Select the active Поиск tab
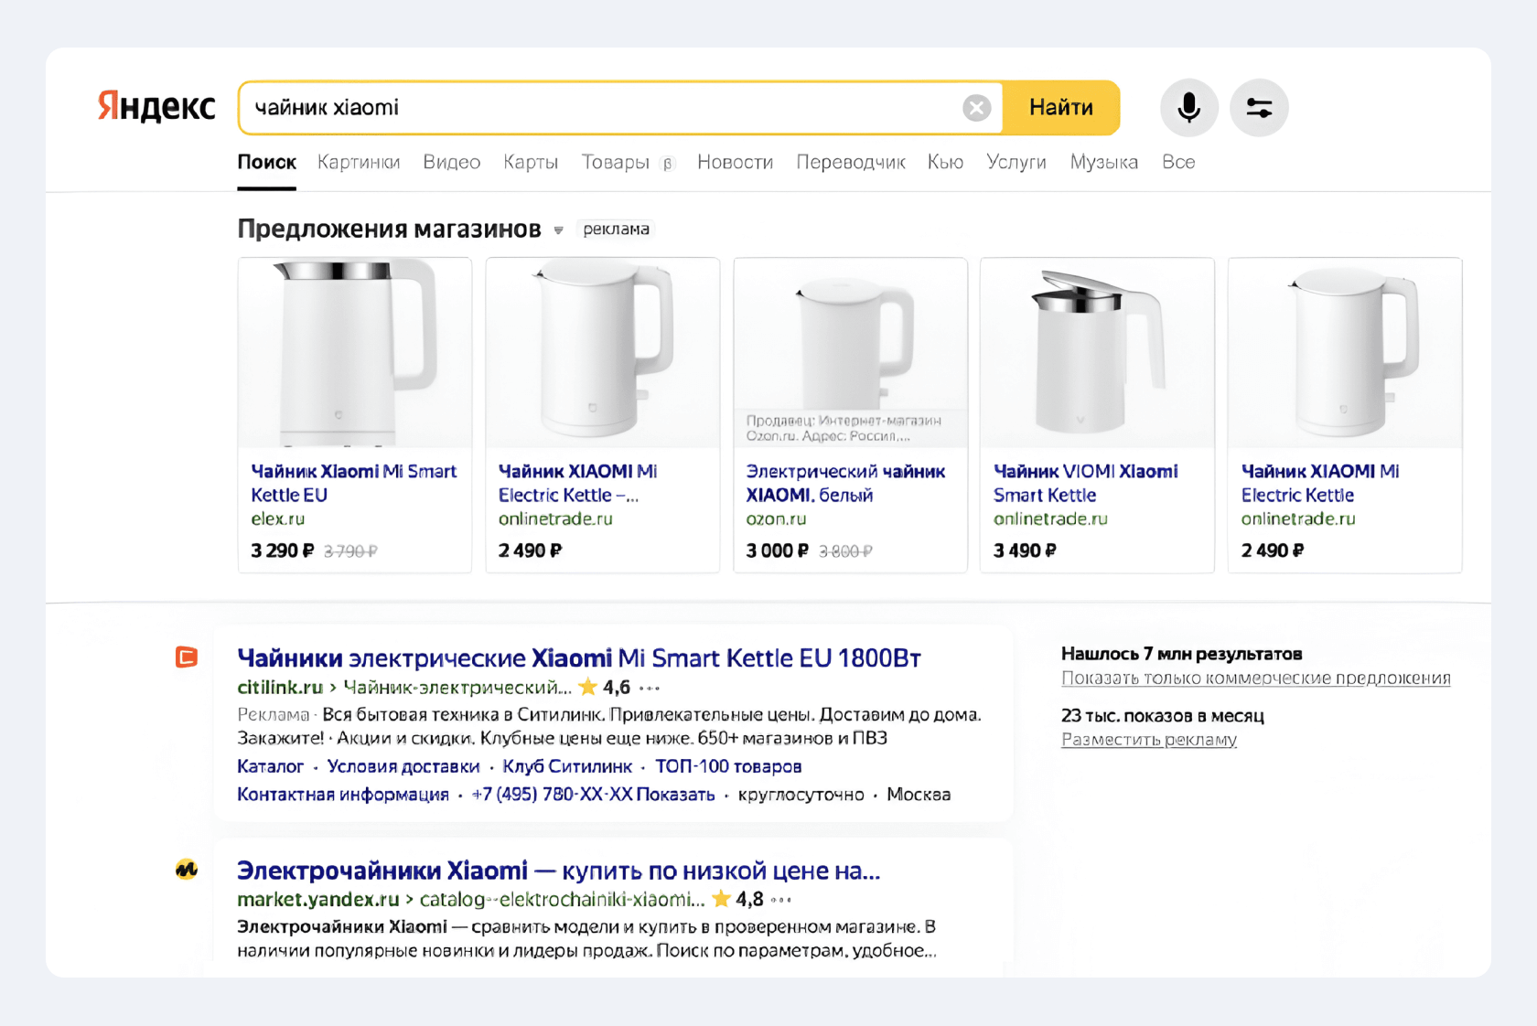The width and height of the screenshot is (1537, 1026). [266, 163]
